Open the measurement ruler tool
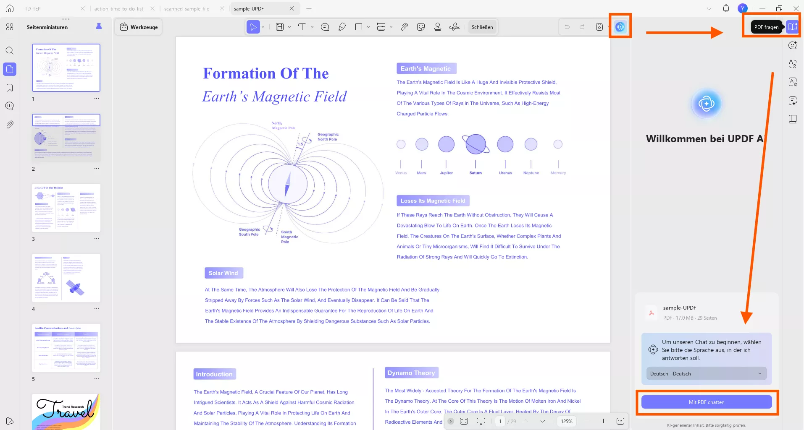The width and height of the screenshot is (804, 430). pos(381,27)
